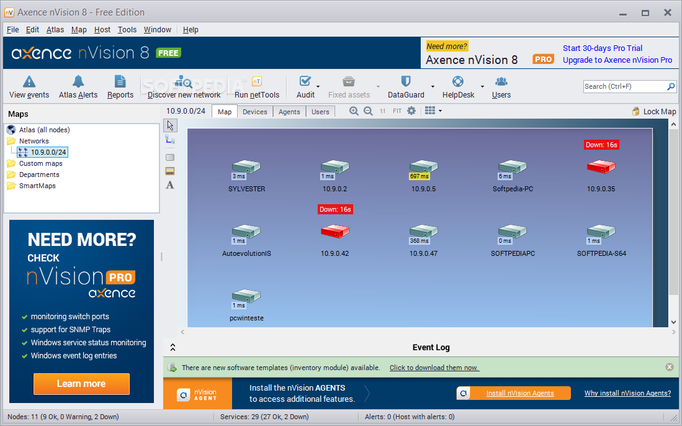
Task: Open View events in the toolbar
Action: point(29,87)
